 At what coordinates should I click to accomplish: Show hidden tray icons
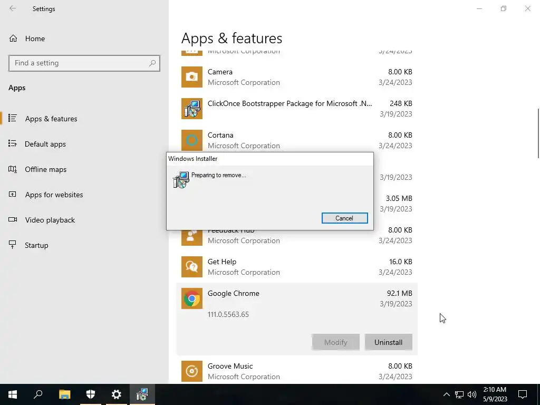(x=446, y=394)
